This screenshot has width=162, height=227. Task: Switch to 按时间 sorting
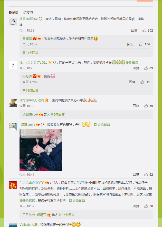tap(28, 12)
